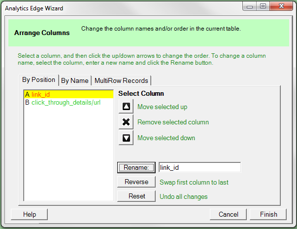
Task: Click the up arrow move icon
Action: pyautogui.click(x=126, y=107)
